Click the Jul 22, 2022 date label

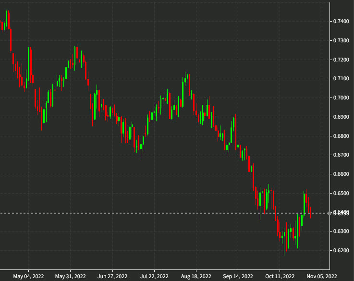(154, 276)
